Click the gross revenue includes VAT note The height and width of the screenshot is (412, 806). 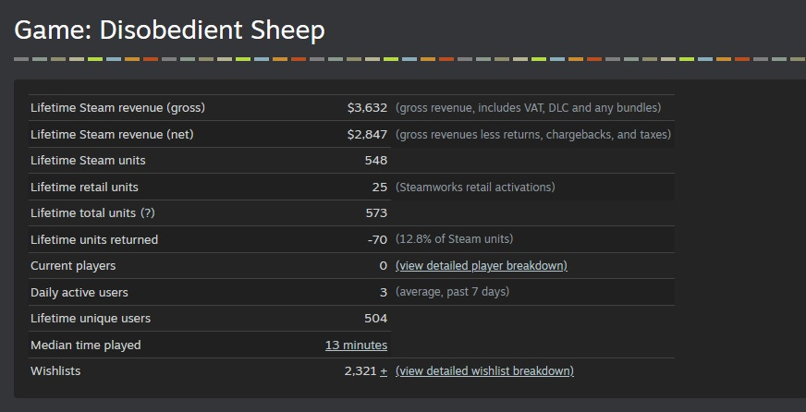pos(528,108)
